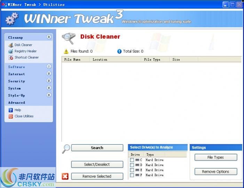Click the Disk Cleaner broom icon in sidebar

point(10,45)
